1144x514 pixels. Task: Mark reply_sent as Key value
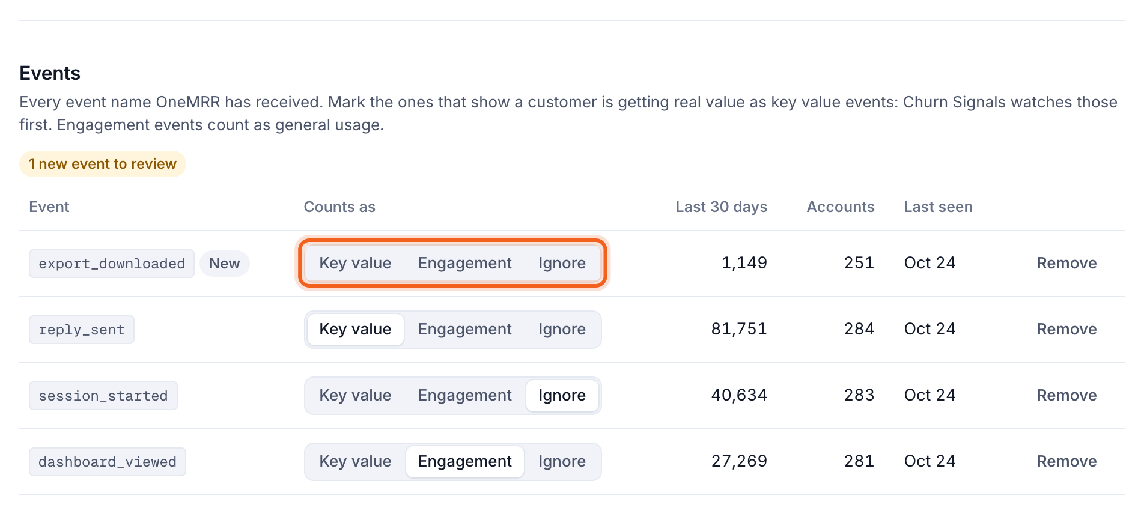click(x=355, y=330)
